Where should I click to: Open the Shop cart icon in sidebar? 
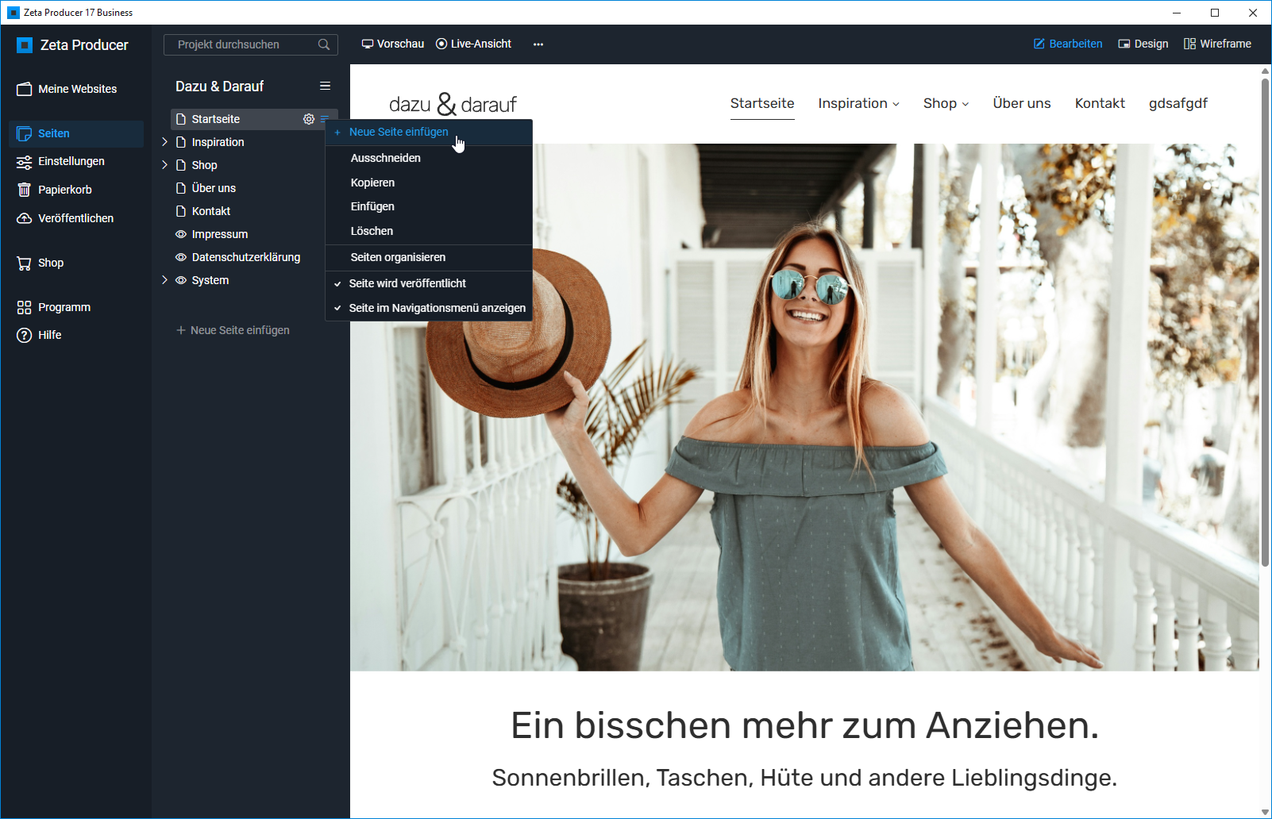25,263
